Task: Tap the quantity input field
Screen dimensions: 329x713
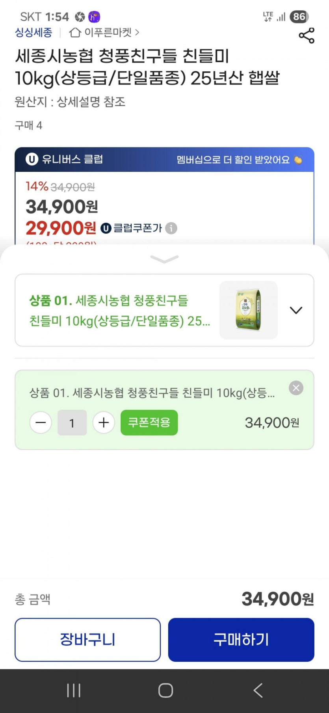Action: (x=72, y=423)
